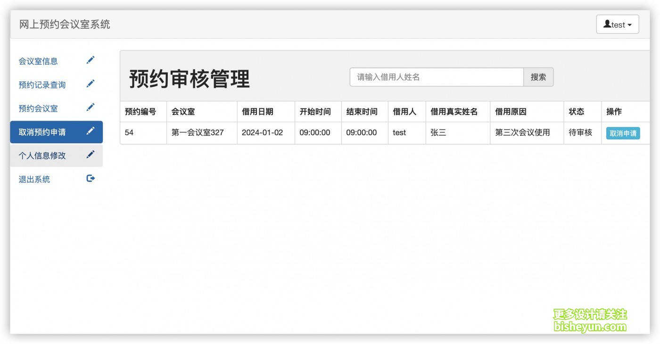The width and height of the screenshot is (660, 344).
Task: Select 预约会议室 in the sidebar
Action: pyautogui.click(x=57, y=108)
